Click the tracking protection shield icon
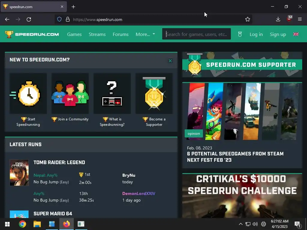The width and height of the screenshot is (307, 230). click(59, 19)
